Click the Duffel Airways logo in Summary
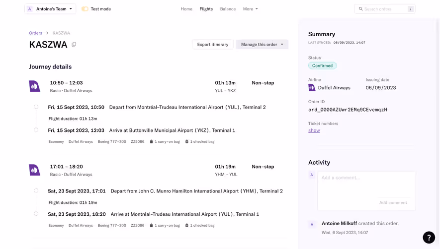This screenshot has width=440, height=249. coord(312,88)
